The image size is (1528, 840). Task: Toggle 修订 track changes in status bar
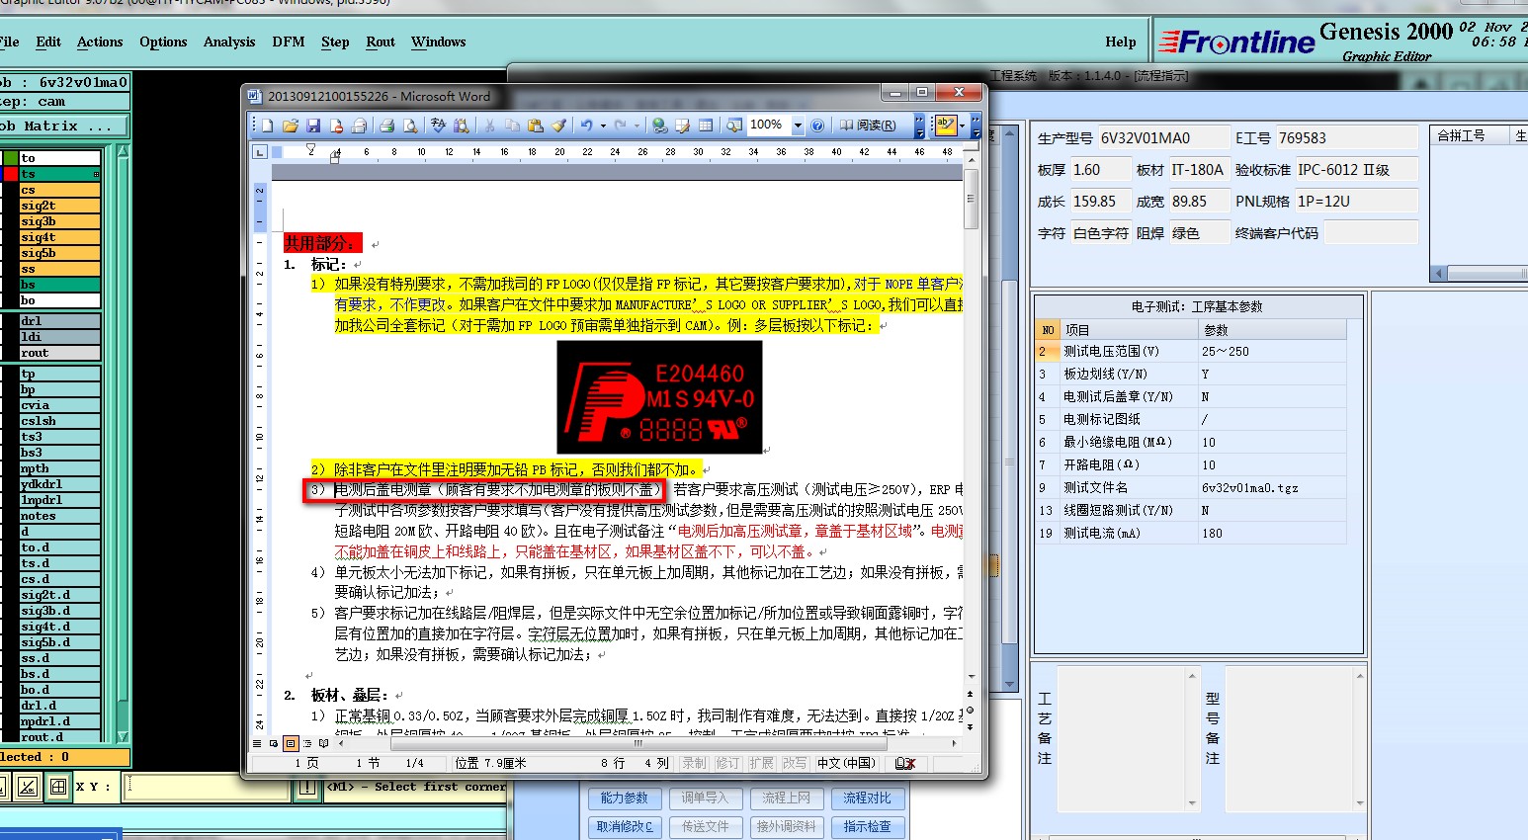[727, 763]
